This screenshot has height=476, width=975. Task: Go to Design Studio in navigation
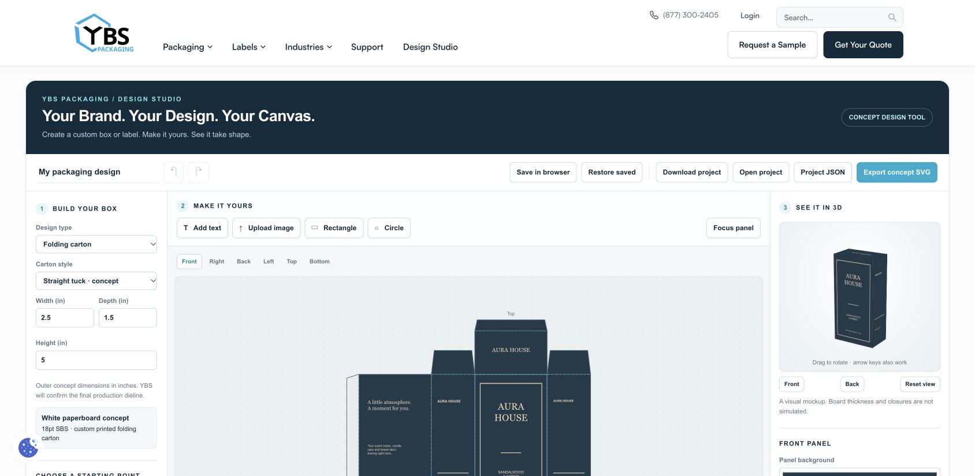point(430,47)
